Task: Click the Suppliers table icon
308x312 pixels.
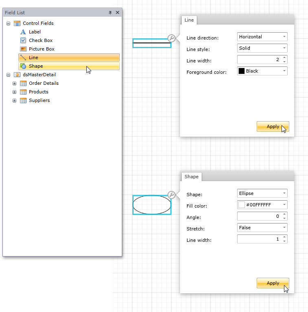Action: pyautogui.click(x=23, y=100)
